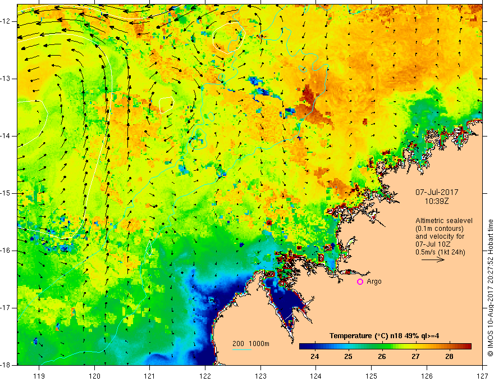Image resolution: width=494 pixels, height=382 pixels.
Task: Click the dark red end of temperature colorbar
Action: click(x=468, y=347)
